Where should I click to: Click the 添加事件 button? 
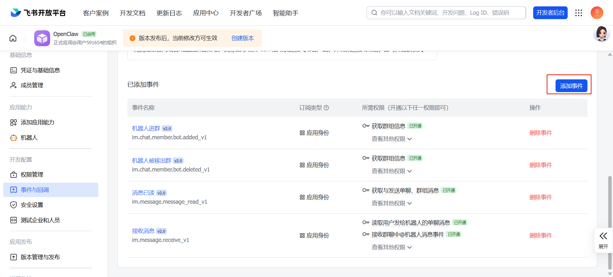571,86
